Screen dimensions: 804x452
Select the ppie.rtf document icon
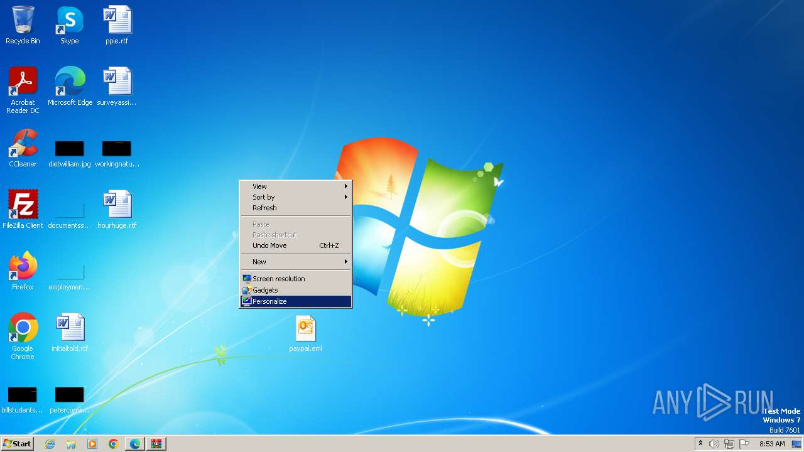(x=117, y=26)
